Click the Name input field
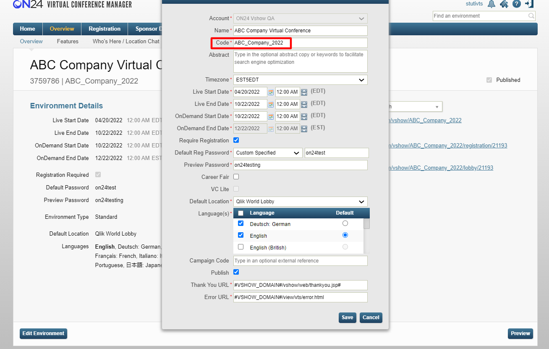Viewport: 549px width, 349px height. [x=301, y=31]
